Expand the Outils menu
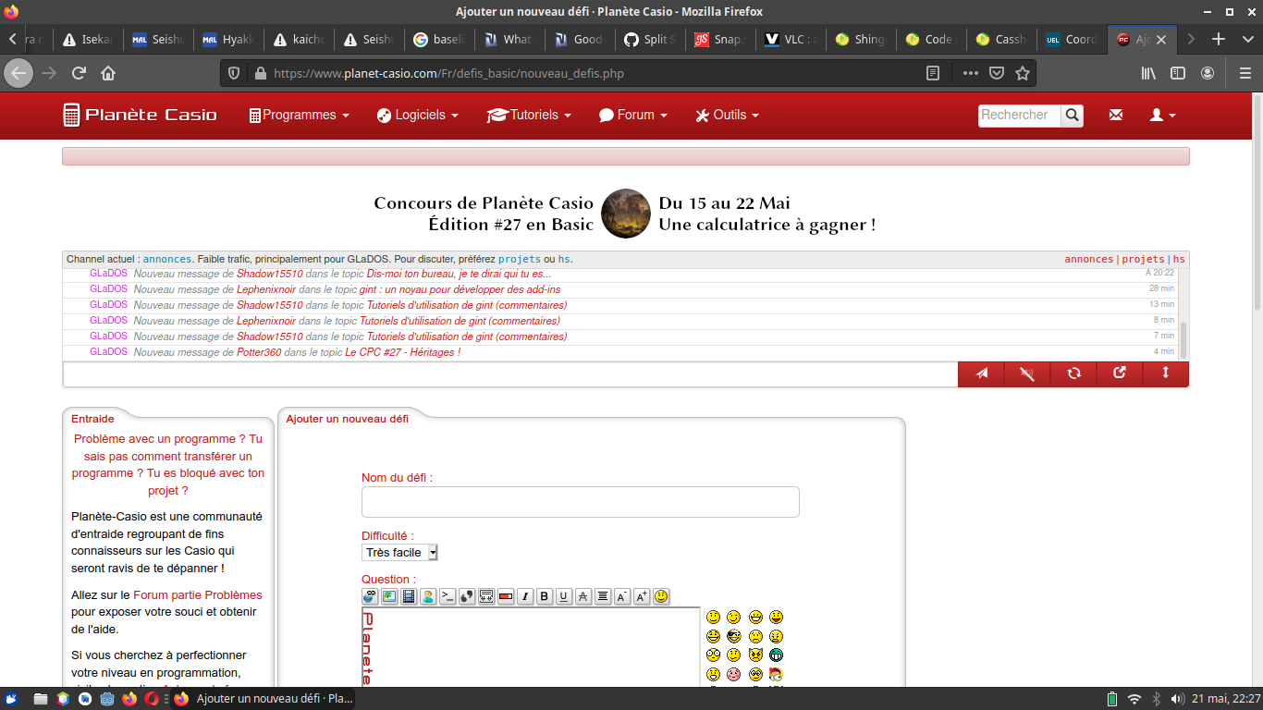This screenshot has height=710, width=1263. click(x=727, y=115)
